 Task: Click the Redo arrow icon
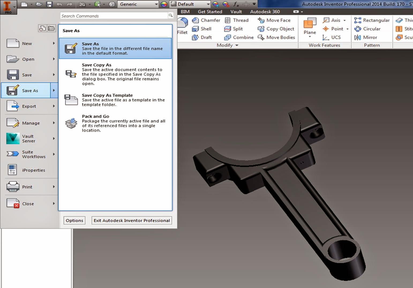(x=69, y=4)
